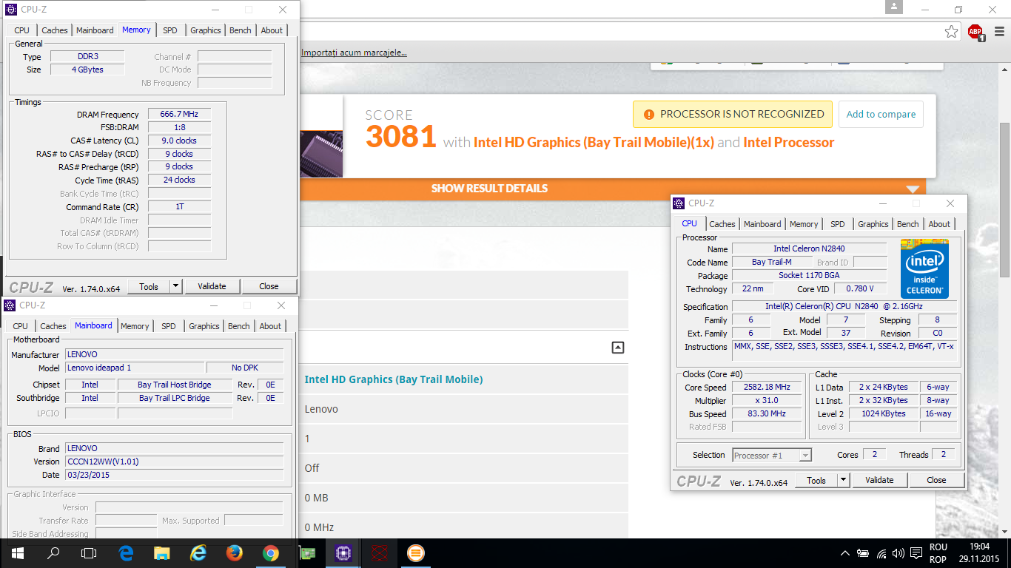
Task: Open Task View from taskbar
Action: 89,553
